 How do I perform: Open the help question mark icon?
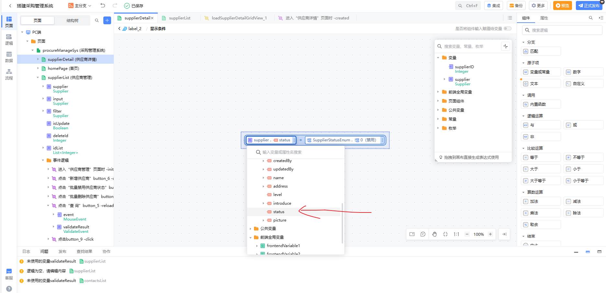(x=9, y=288)
